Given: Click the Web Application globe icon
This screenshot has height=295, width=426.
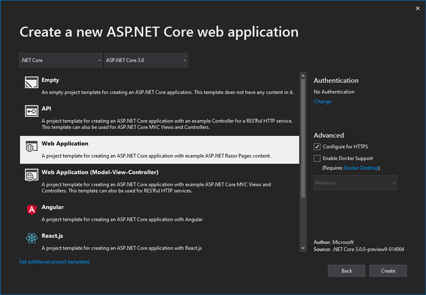Looking at the screenshot, I should pos(31,146).
